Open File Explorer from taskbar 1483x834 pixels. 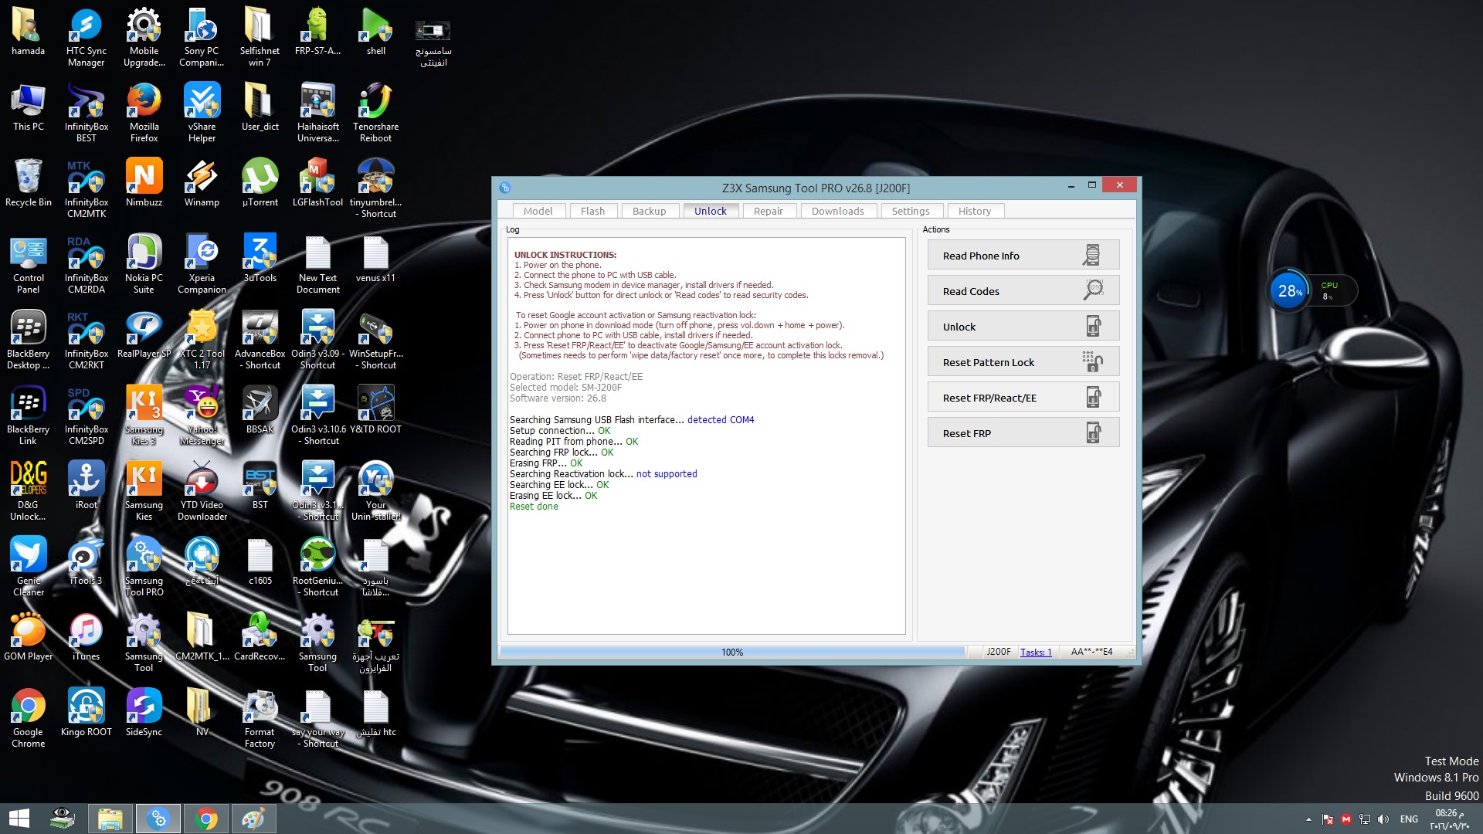110,819
